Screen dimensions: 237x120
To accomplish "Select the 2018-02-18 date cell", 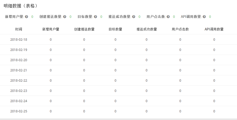I will [19, 39].
